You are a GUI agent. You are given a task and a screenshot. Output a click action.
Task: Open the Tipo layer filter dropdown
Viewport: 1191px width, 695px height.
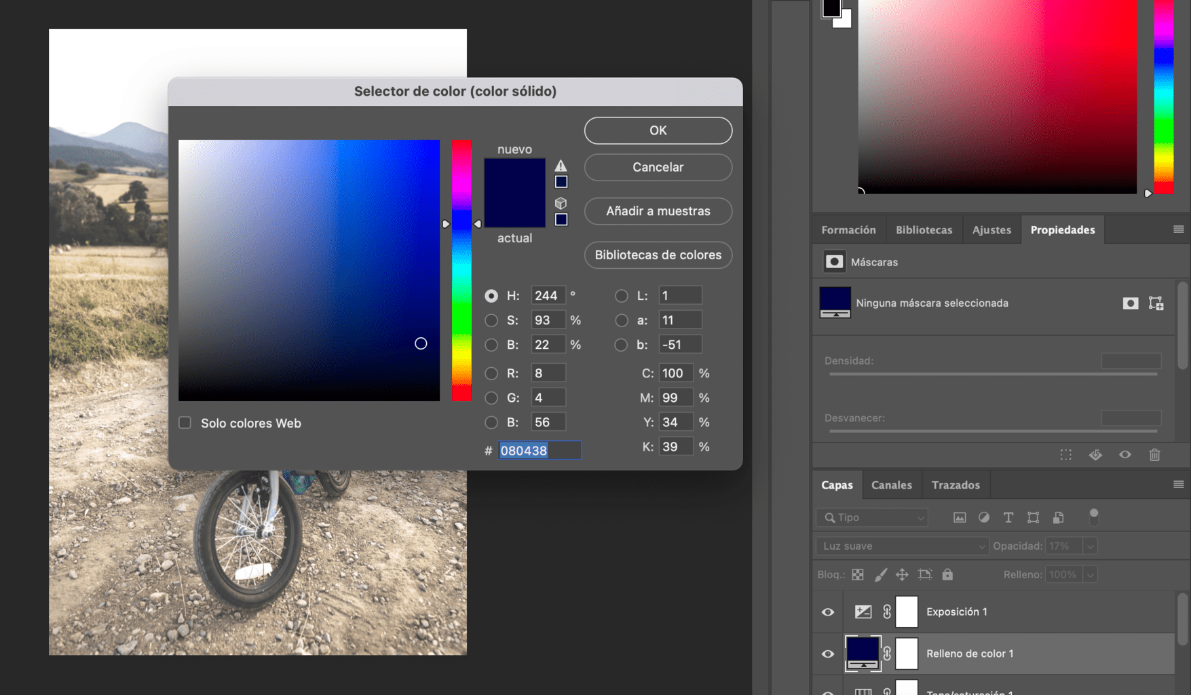click(872, 518)
